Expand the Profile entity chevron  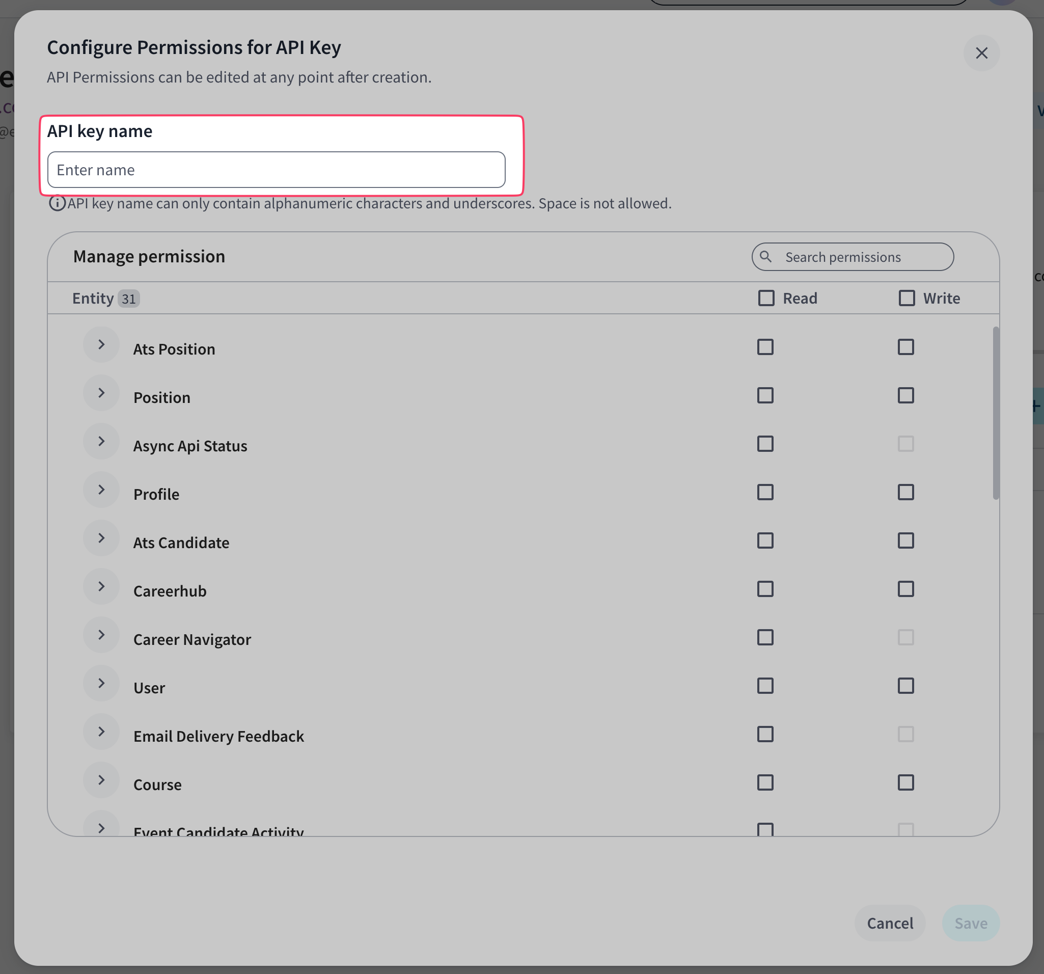(x=101, y=490)
